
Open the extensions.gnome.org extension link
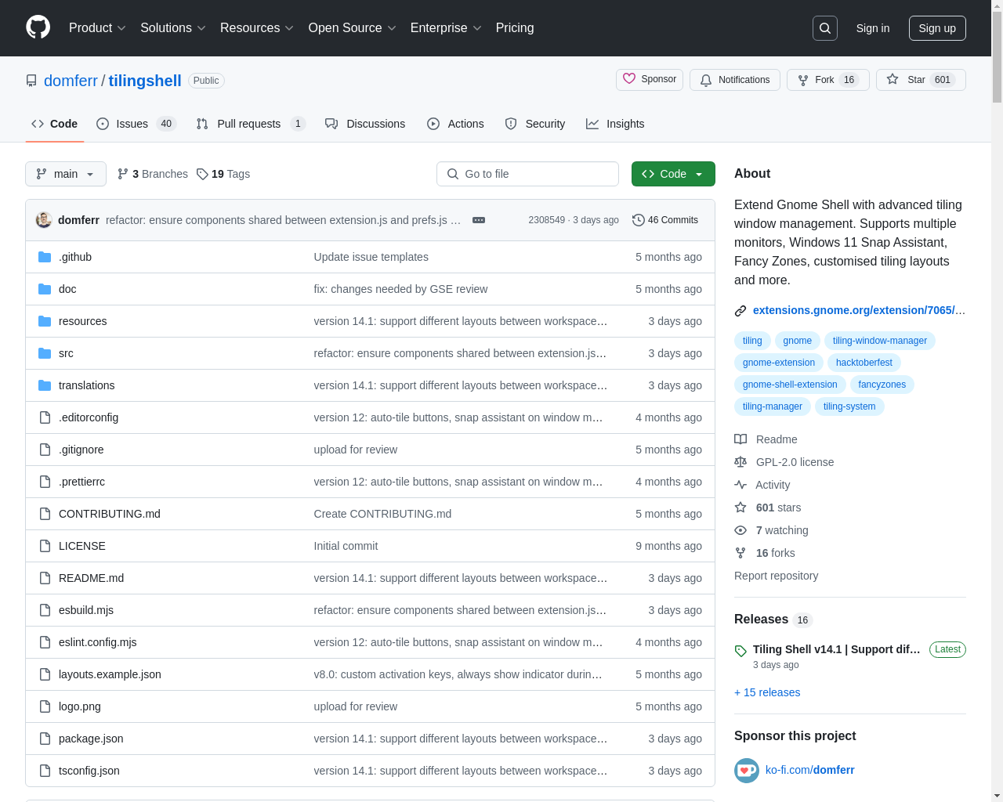pos(859,310)
